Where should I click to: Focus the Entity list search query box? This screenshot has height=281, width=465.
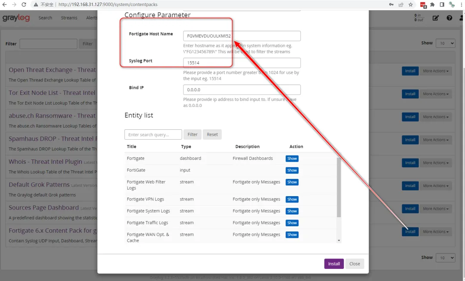point(153,134)
